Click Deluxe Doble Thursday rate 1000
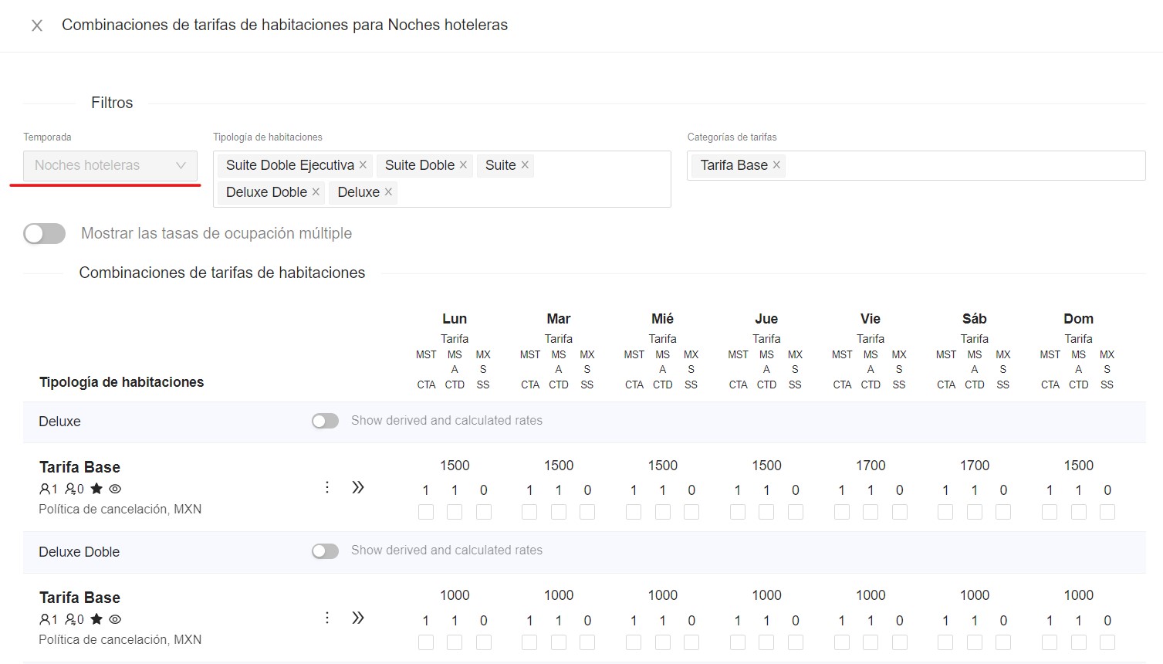 click(766, 595)
